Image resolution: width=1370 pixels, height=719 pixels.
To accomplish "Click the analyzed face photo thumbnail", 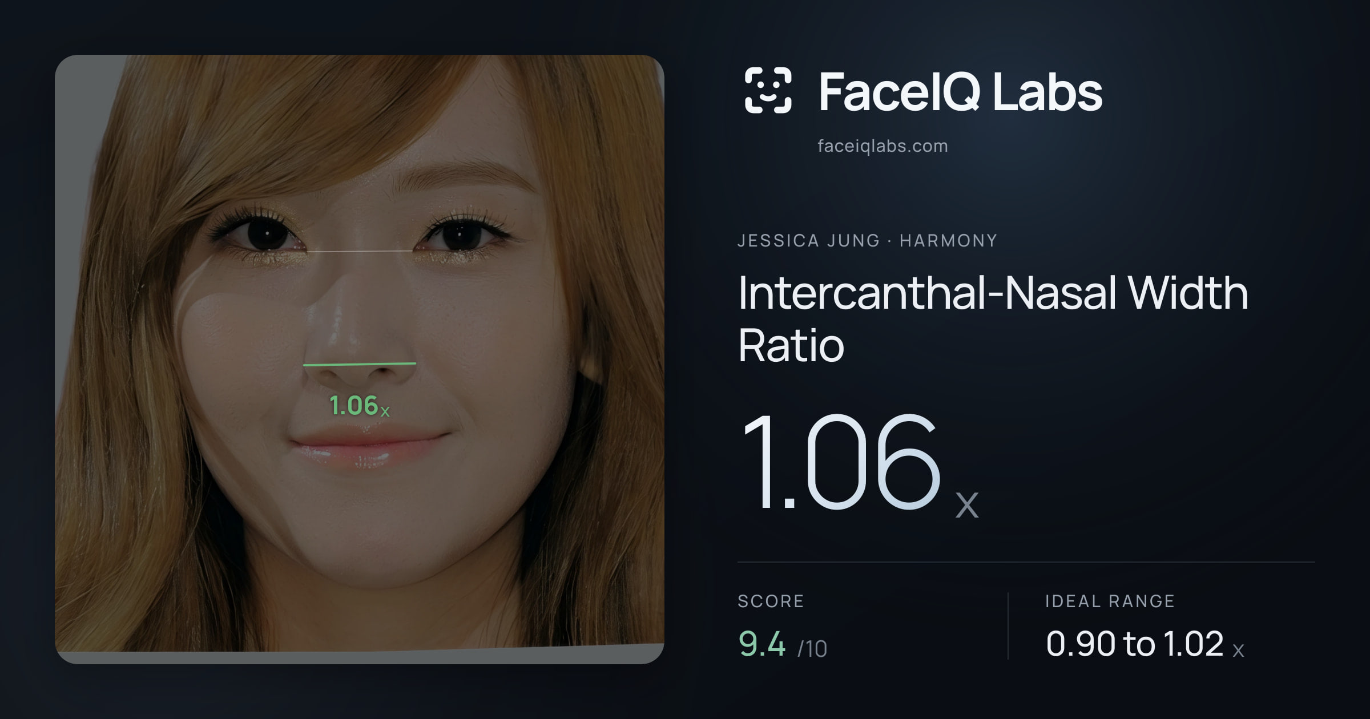I will pos(360,359).
